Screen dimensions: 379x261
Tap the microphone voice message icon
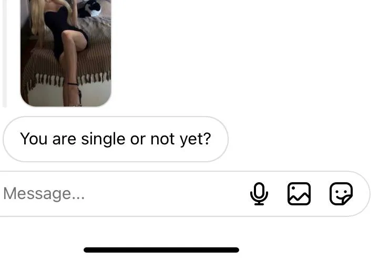259,194
